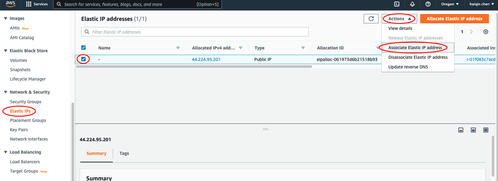The height and width of the screenshot is (181, 498).
Task: Switch to the Tags tab
Action: [x=124, y=153]
